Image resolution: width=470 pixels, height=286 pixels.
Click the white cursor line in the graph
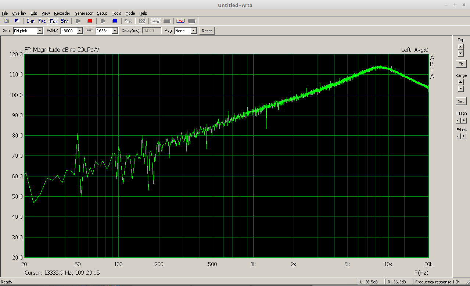[405, 155]
